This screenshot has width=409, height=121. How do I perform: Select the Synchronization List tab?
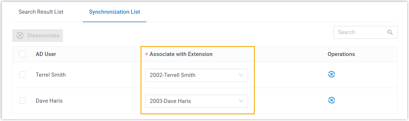pyautogui.click(x=115, y=12)
